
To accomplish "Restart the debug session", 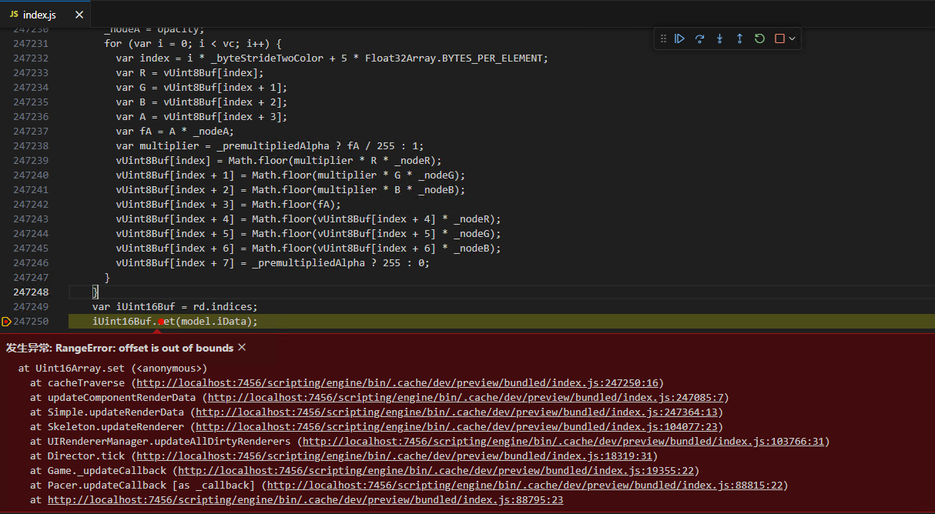I will click(759, 38).
